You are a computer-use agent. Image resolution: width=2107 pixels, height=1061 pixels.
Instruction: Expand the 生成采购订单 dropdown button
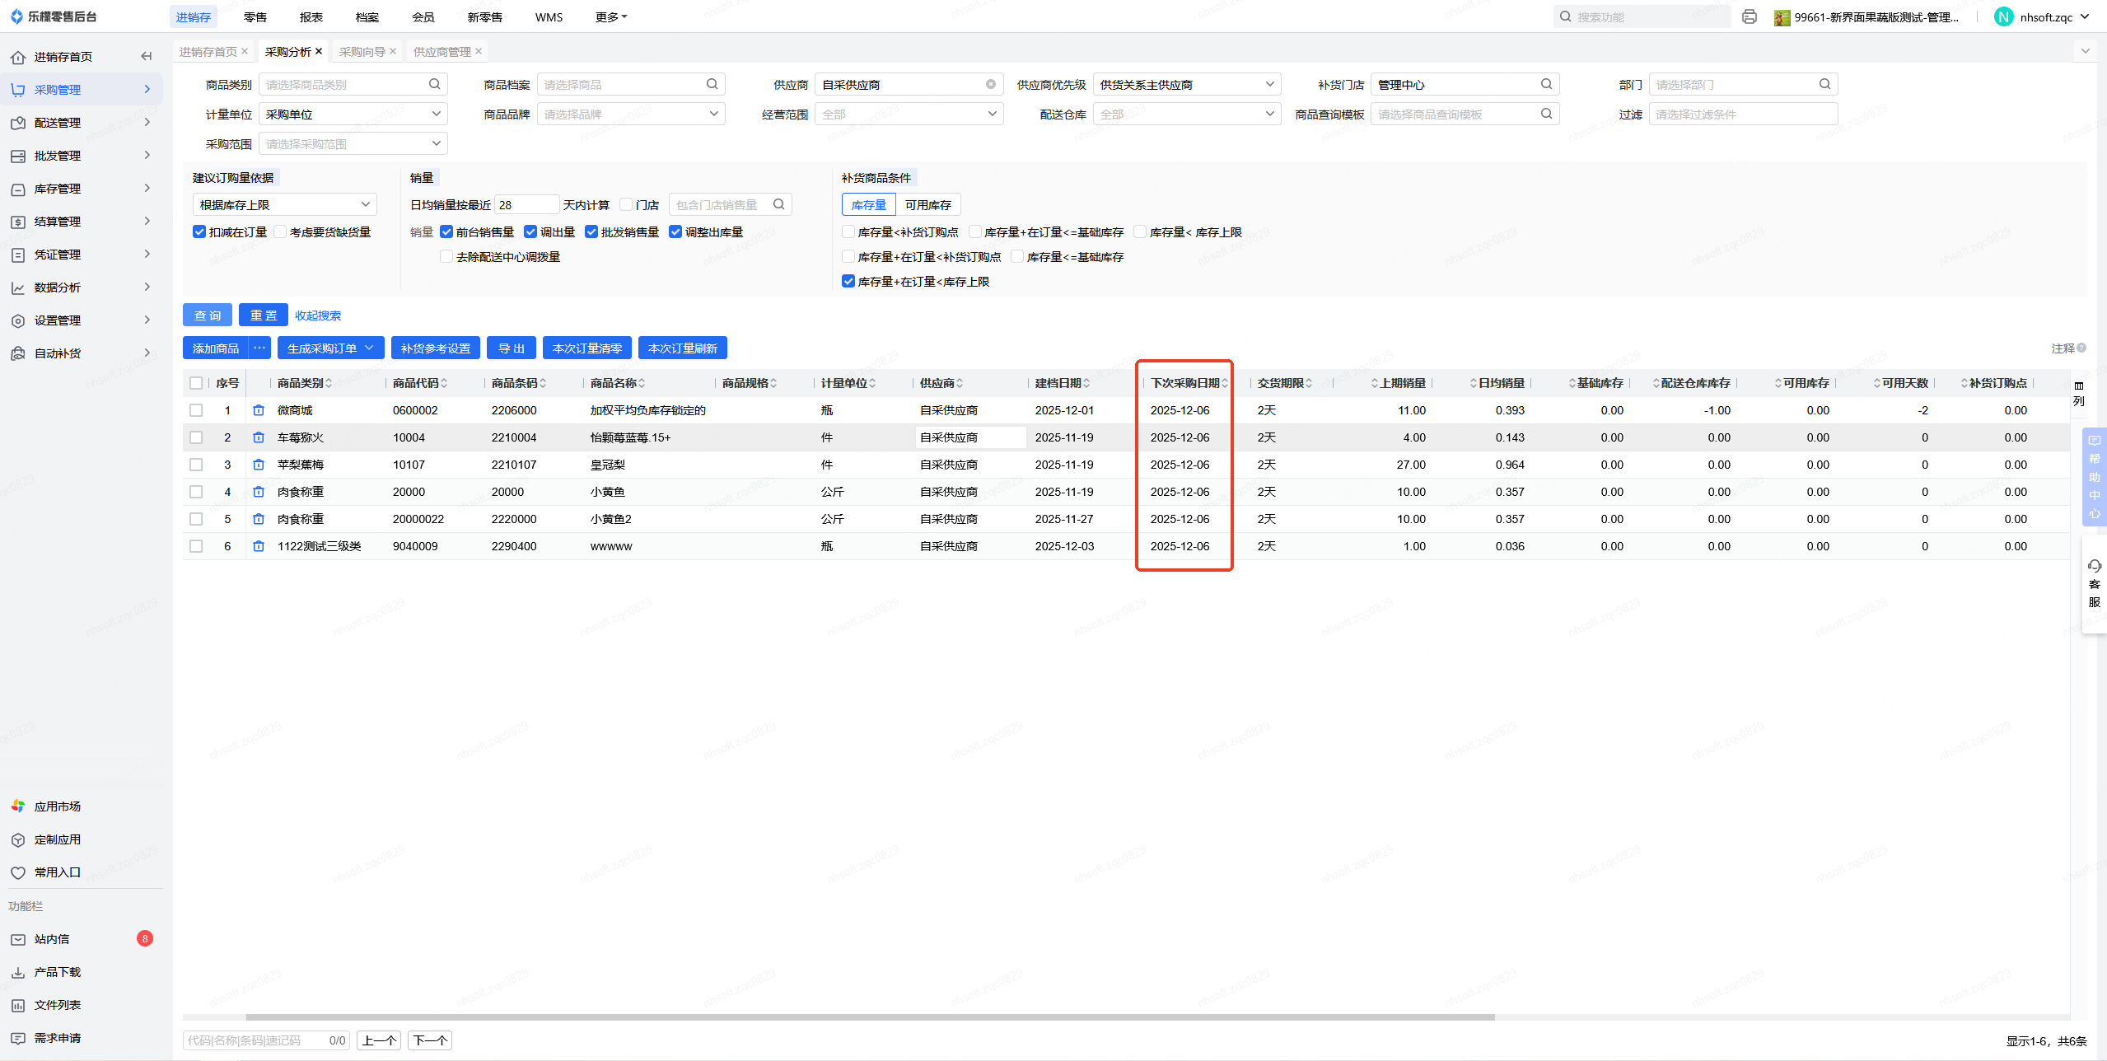tap(370, 348)
